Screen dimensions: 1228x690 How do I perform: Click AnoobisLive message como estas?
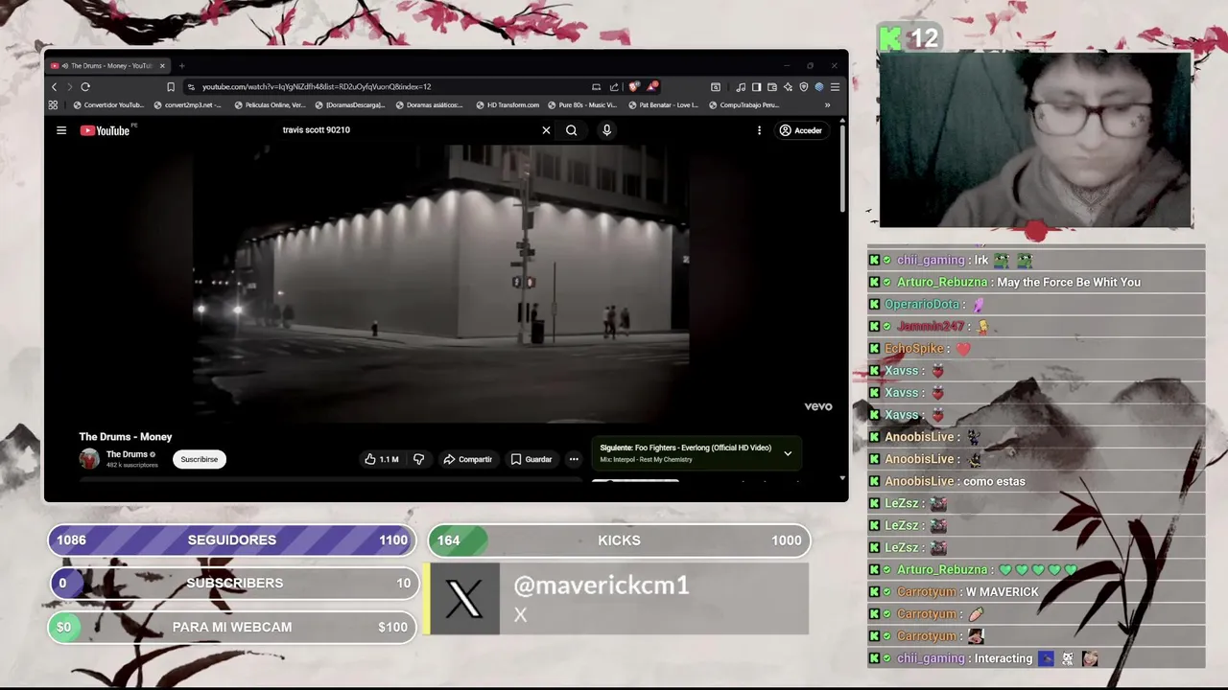coord(992,481)
